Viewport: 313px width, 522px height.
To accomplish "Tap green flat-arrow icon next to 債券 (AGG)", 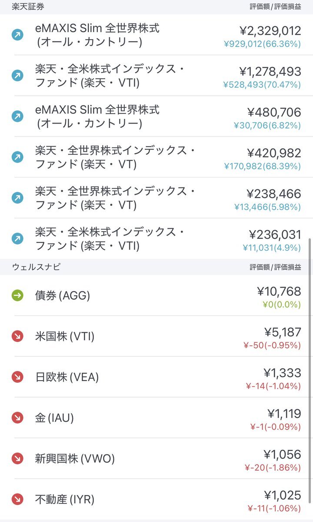I will point(17,295).
